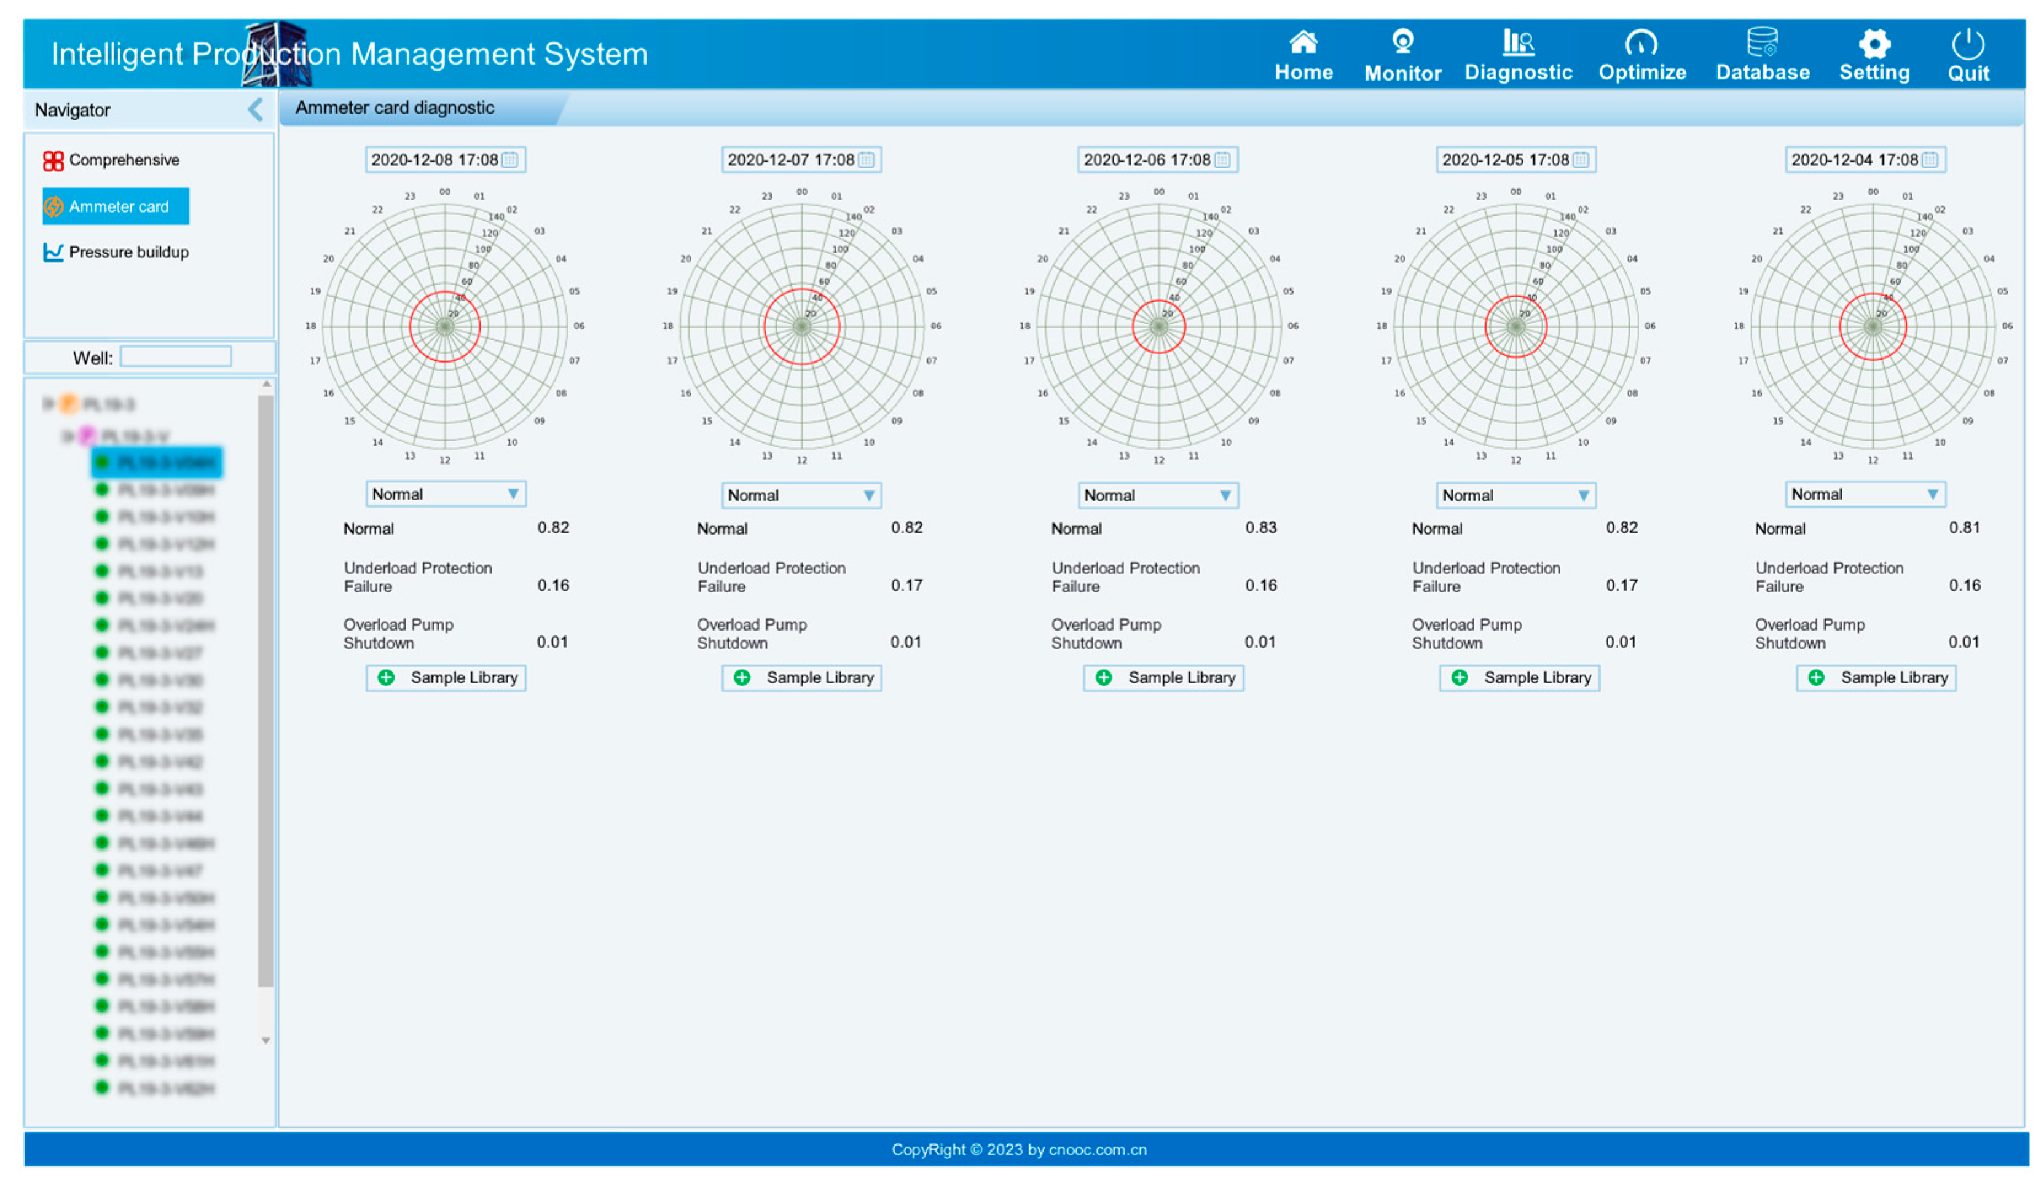
Task: Open the Setting gear icon
Action: click(1874, 43)
